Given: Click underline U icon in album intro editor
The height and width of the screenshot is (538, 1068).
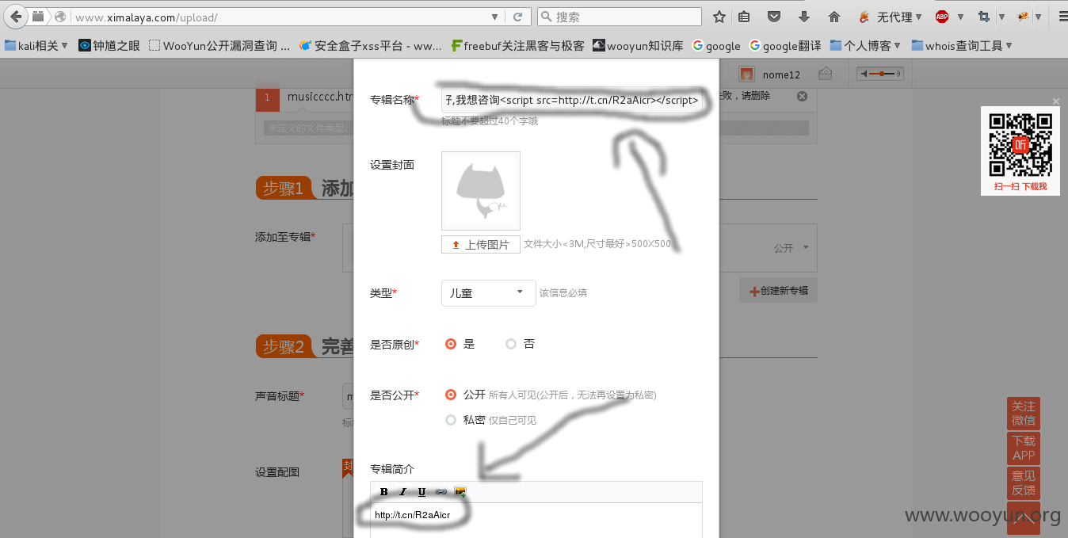Looking at the screenshot, I should tap(421, 492).
